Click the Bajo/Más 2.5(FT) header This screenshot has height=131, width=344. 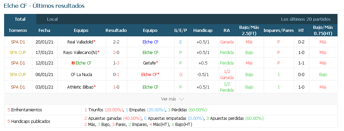249,31
